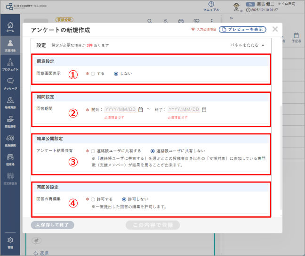The width and height of the screenshot is (305, 256).
Task: Open the ホーム sidebar icon
Action: [10, 27]
